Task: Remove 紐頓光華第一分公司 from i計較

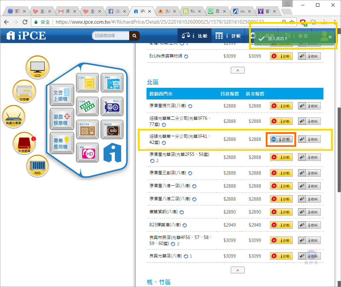Action: pyautogui.click(x=281, y=139)
